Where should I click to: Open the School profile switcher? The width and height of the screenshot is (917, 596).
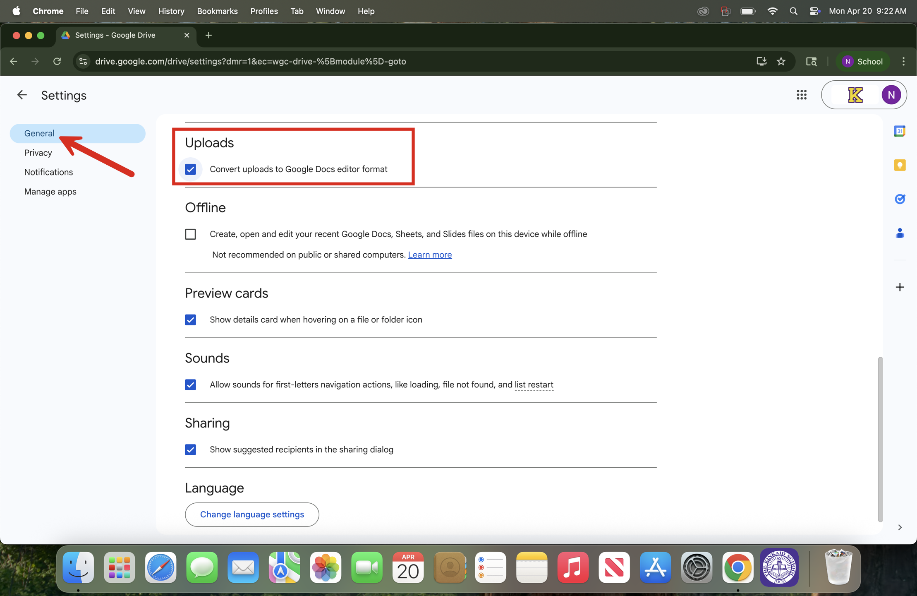pos(862,61)
